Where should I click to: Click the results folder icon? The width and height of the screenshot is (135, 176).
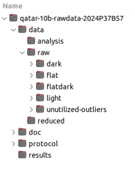(22, 154)
